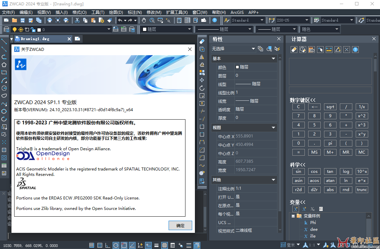380x249 pixels.
Task: Click the Plot printer icon
Action: [50, 20]
